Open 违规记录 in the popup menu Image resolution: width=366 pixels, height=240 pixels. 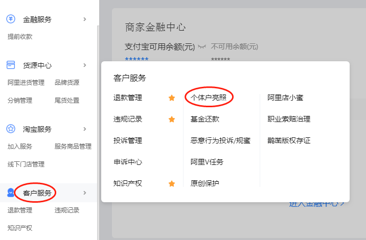128,119
